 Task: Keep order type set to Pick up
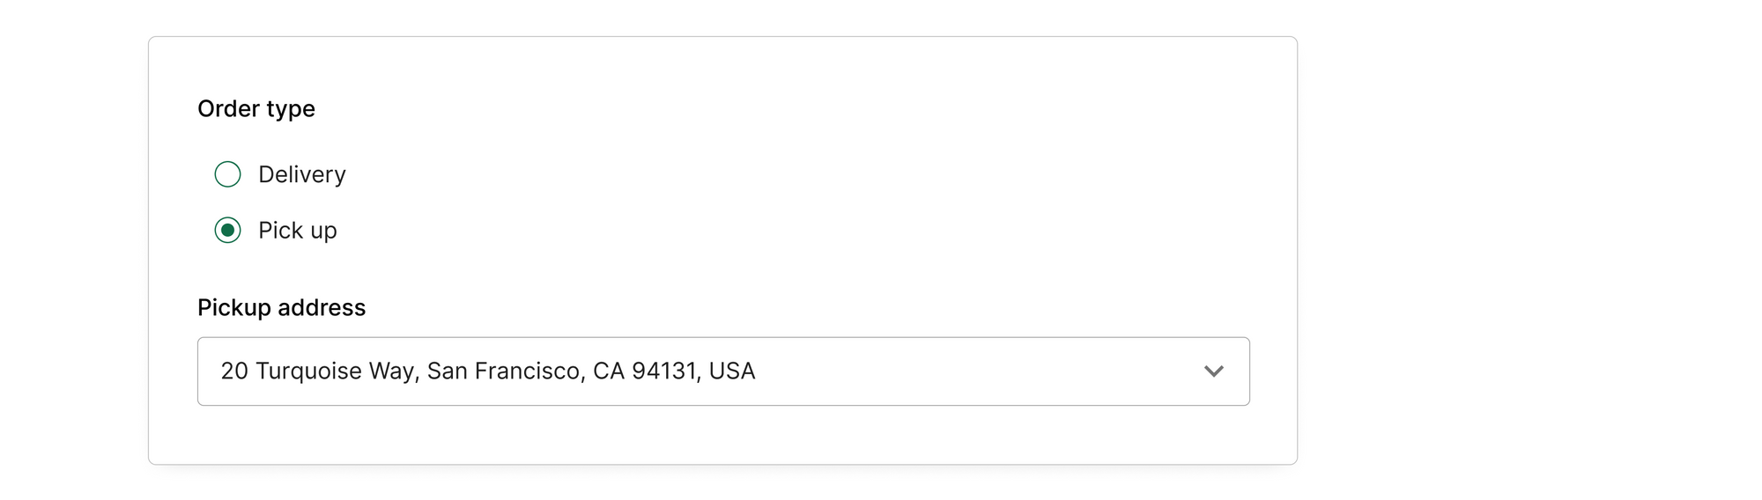click(227, 231)
